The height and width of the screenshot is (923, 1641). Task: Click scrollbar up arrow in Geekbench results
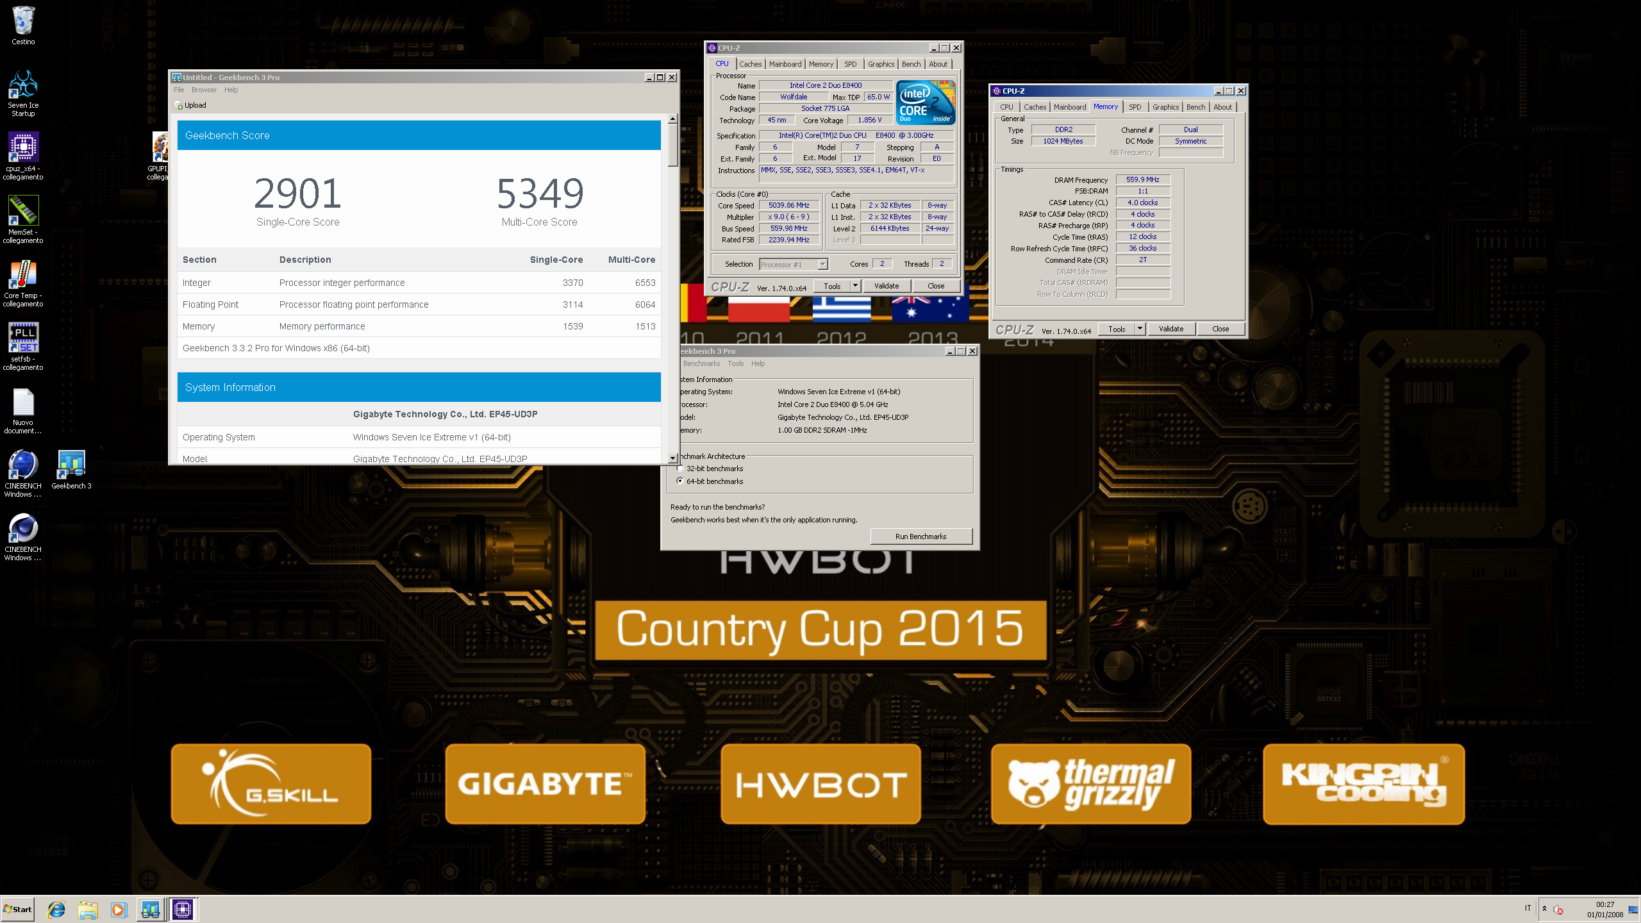tap(672, 119)
